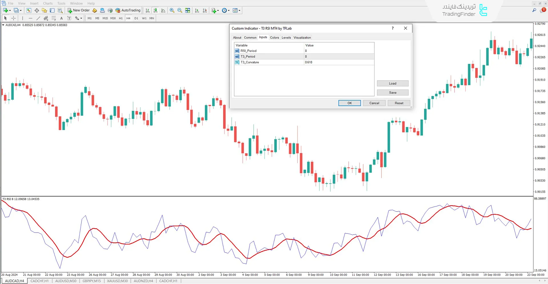This screenshot has height=284, width=548.
Task: Click the Zoom In magnifier icon
Action: (x=172, y=10)
